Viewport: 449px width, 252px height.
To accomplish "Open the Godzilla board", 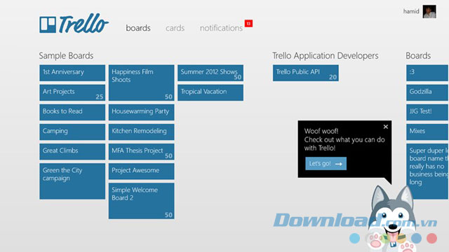I will click(x=427, y=92).
